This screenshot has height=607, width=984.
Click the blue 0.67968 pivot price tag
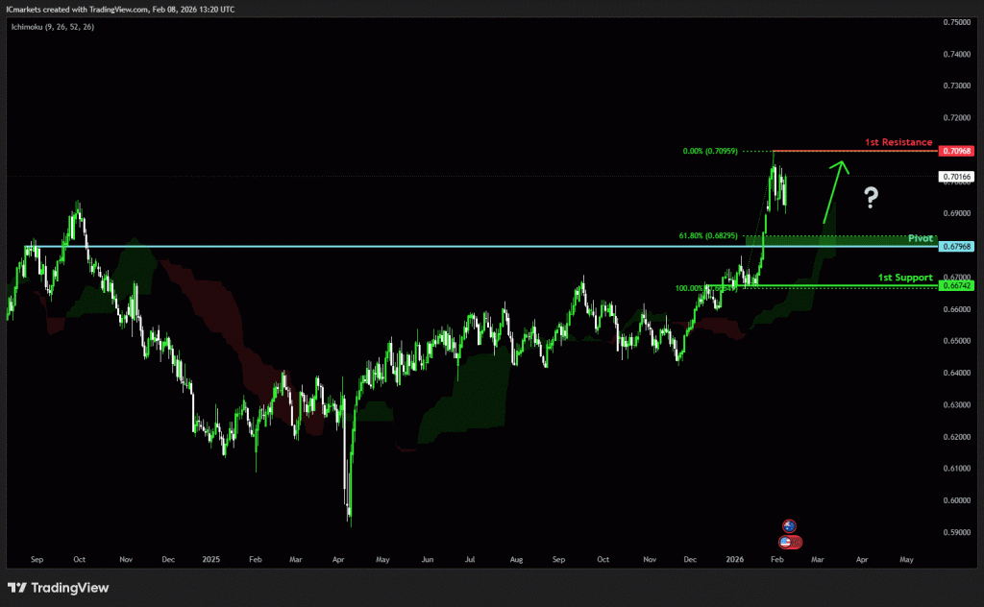(x=958, y=247)
